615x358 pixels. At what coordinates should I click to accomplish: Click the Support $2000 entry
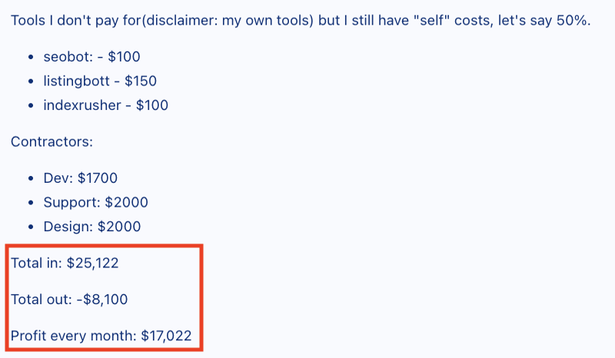tap(95, 202)
